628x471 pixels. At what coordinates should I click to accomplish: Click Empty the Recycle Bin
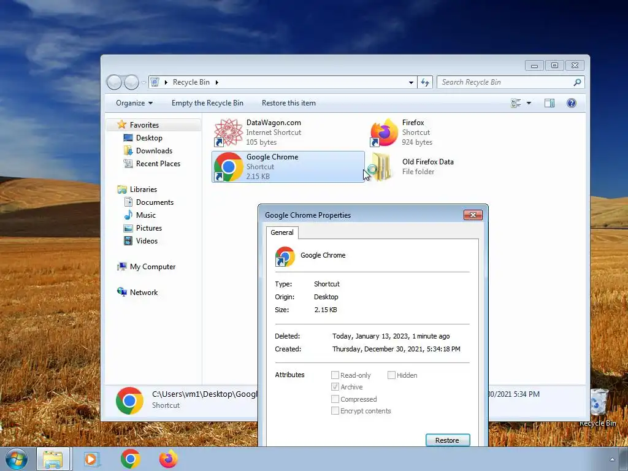pos(207,103)
